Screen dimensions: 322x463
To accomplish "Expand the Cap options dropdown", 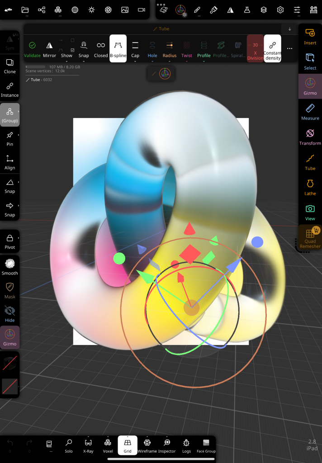I will (135, 49).
